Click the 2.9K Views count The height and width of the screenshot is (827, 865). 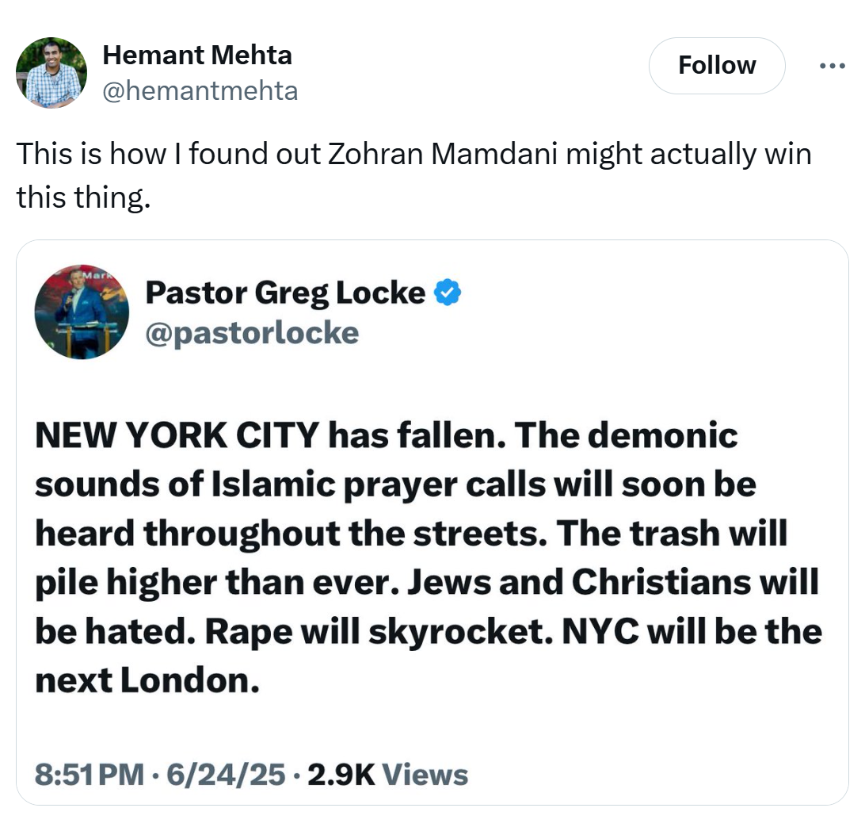pos(388,775)
